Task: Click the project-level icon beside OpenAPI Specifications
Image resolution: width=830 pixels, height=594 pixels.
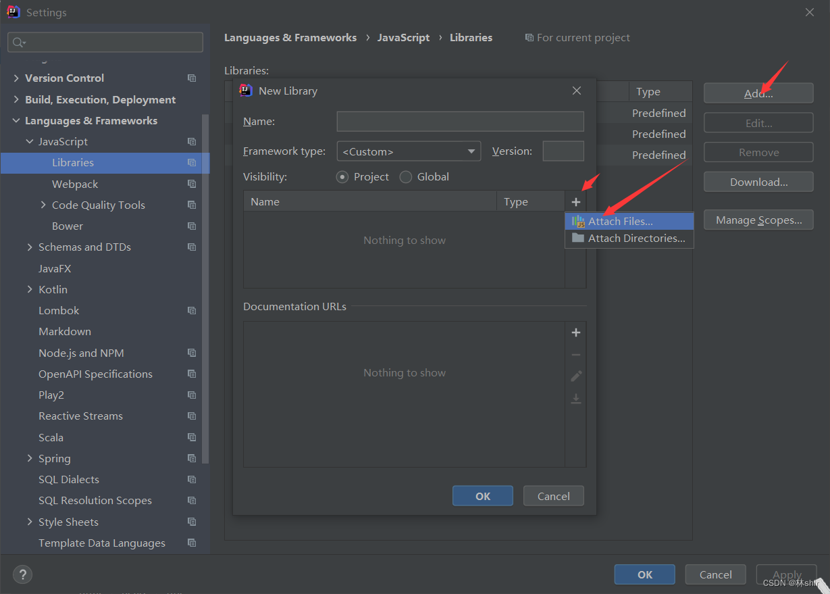Action: click(x=192, y=374)
